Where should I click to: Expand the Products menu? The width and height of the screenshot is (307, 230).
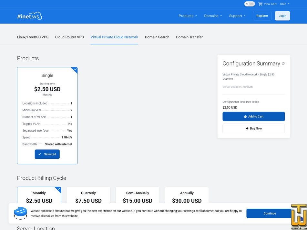click(188, 16)
